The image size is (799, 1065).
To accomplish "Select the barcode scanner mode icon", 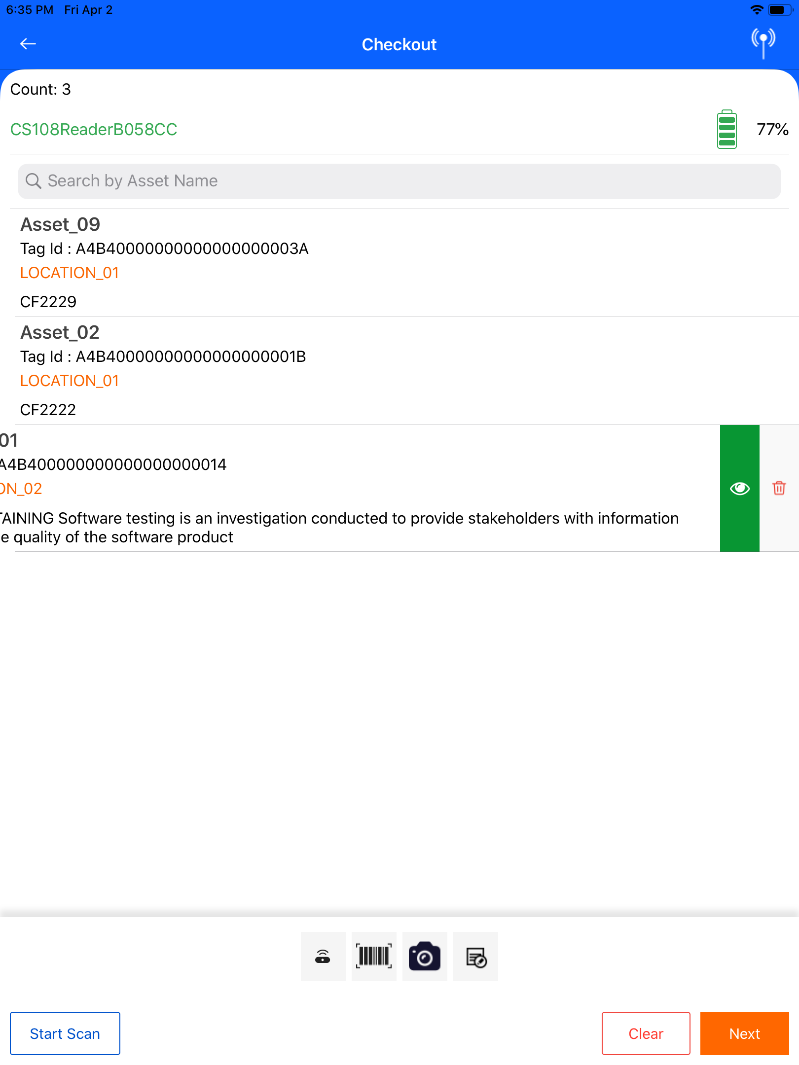I will coord(374,957).
